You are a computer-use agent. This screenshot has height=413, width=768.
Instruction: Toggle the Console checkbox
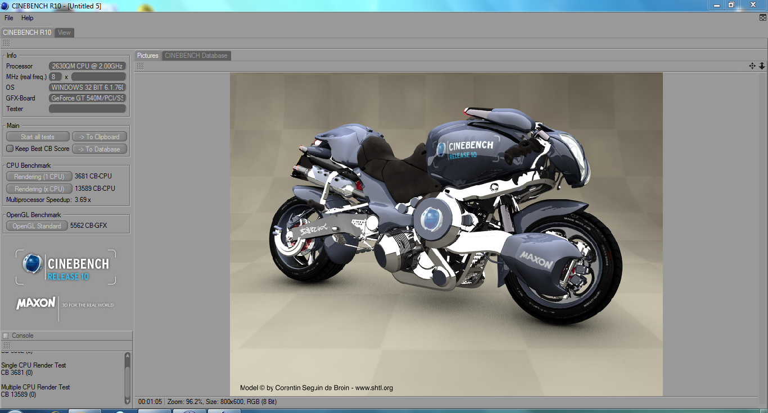pyautogui.click(x=6, y=336)
